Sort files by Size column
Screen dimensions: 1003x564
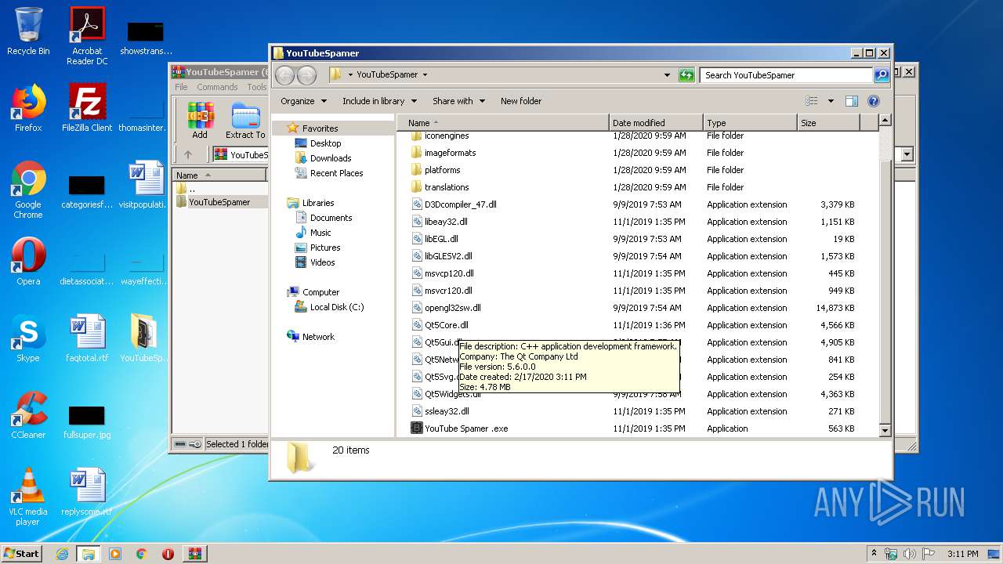click(827, 123)
